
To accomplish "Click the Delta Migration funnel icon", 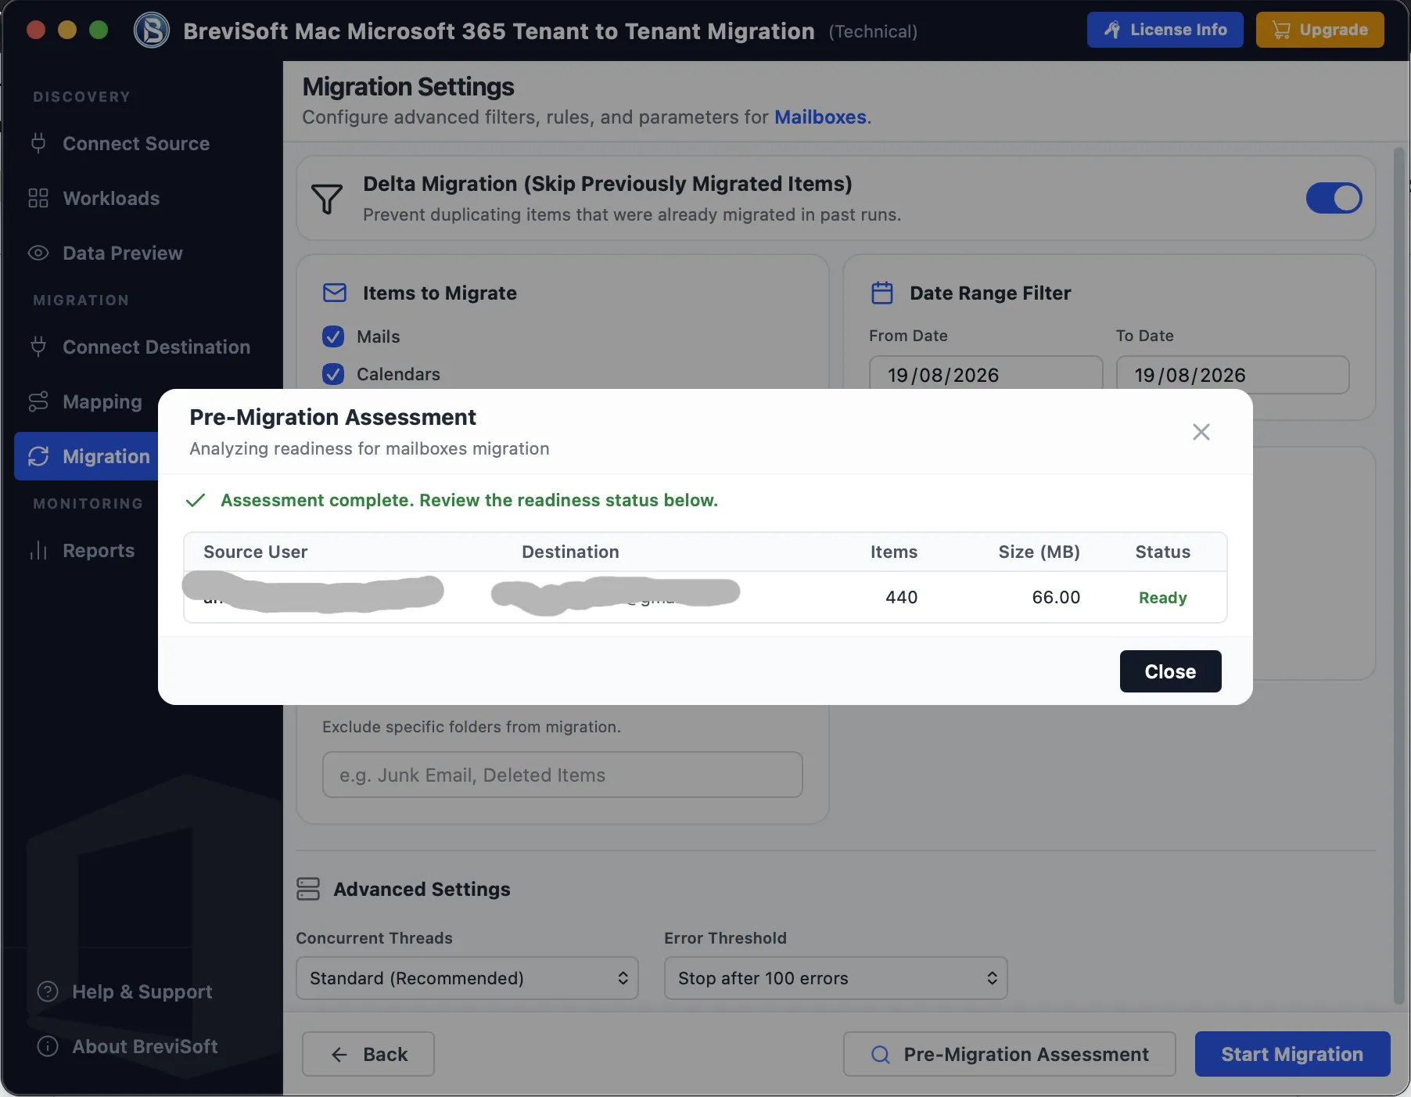I will tap(327, 199).
